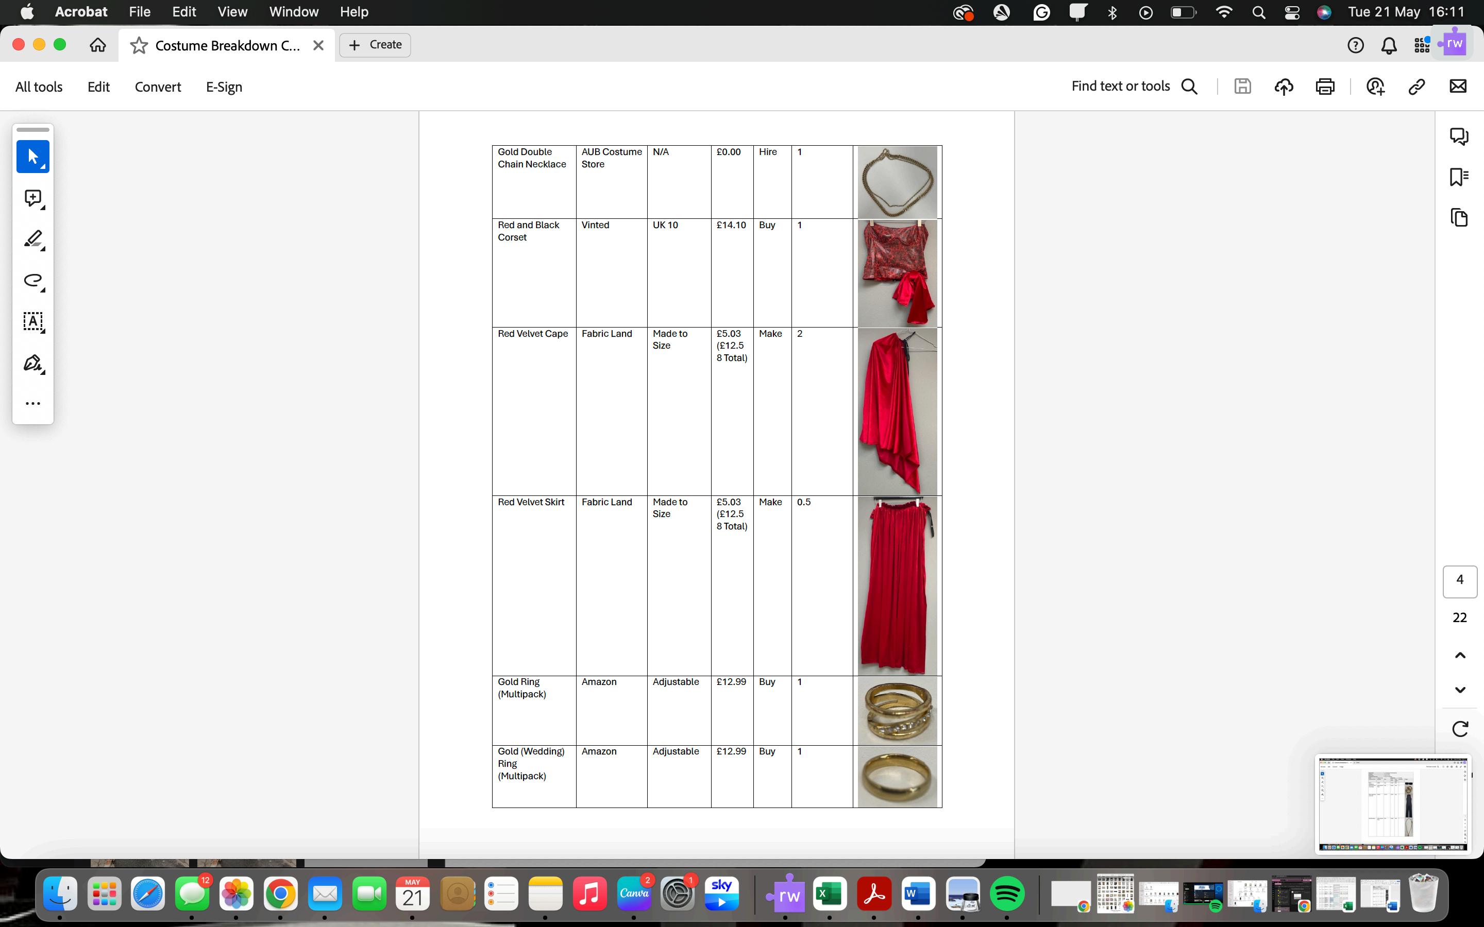Expand more tools with three dots
This screenshot has width=1484, height=927.
32,403
